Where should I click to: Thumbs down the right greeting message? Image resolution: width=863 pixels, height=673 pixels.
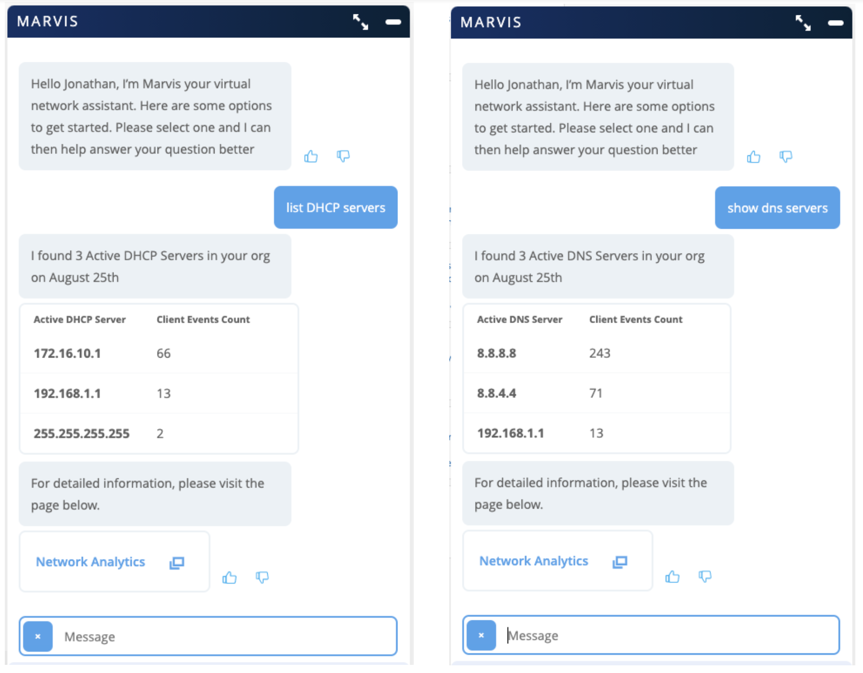[786, 157]
